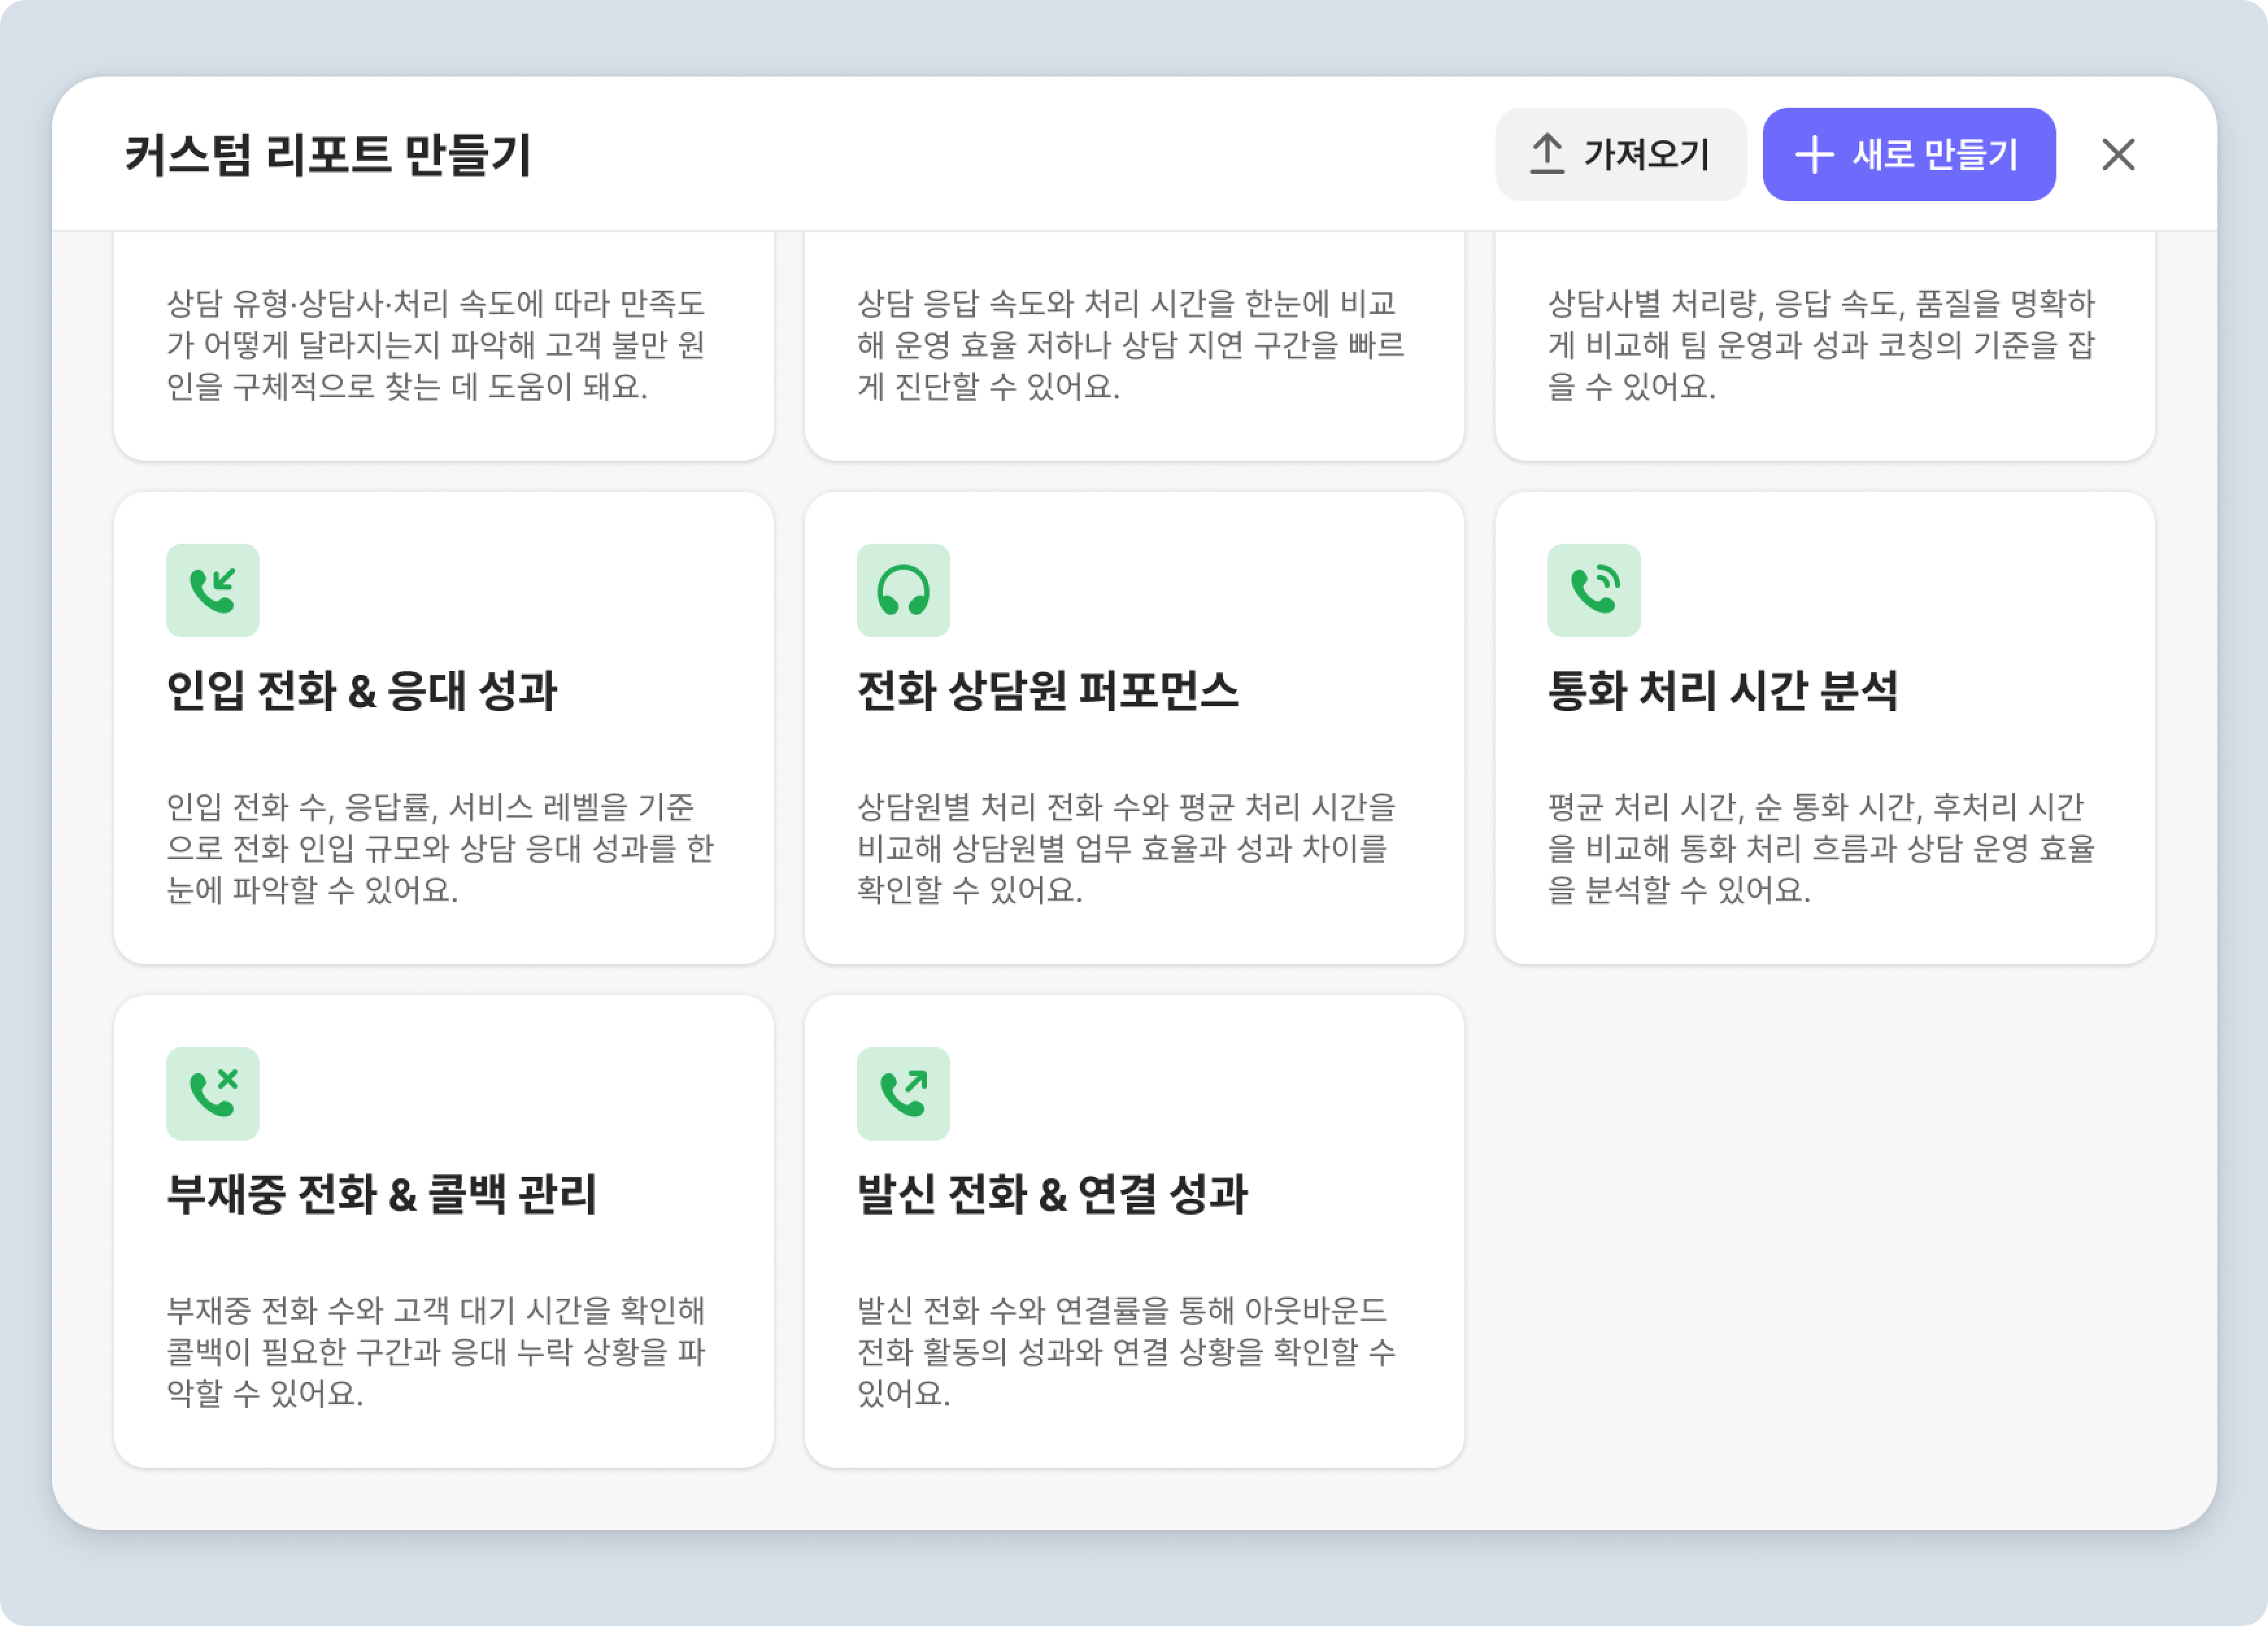The image size is (2268, 1626).
Task: Click the green headset icon
Action: click(902, 590)
